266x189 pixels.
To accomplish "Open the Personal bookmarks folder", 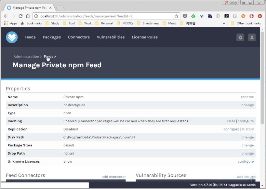I will [x=104, y=23].
